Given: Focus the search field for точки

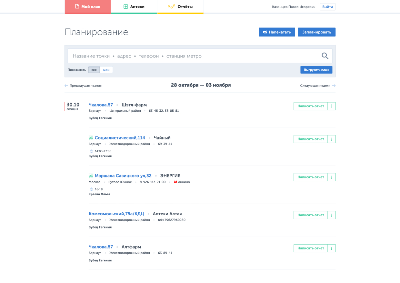Looking at the screenshot, I should point(194,56).
